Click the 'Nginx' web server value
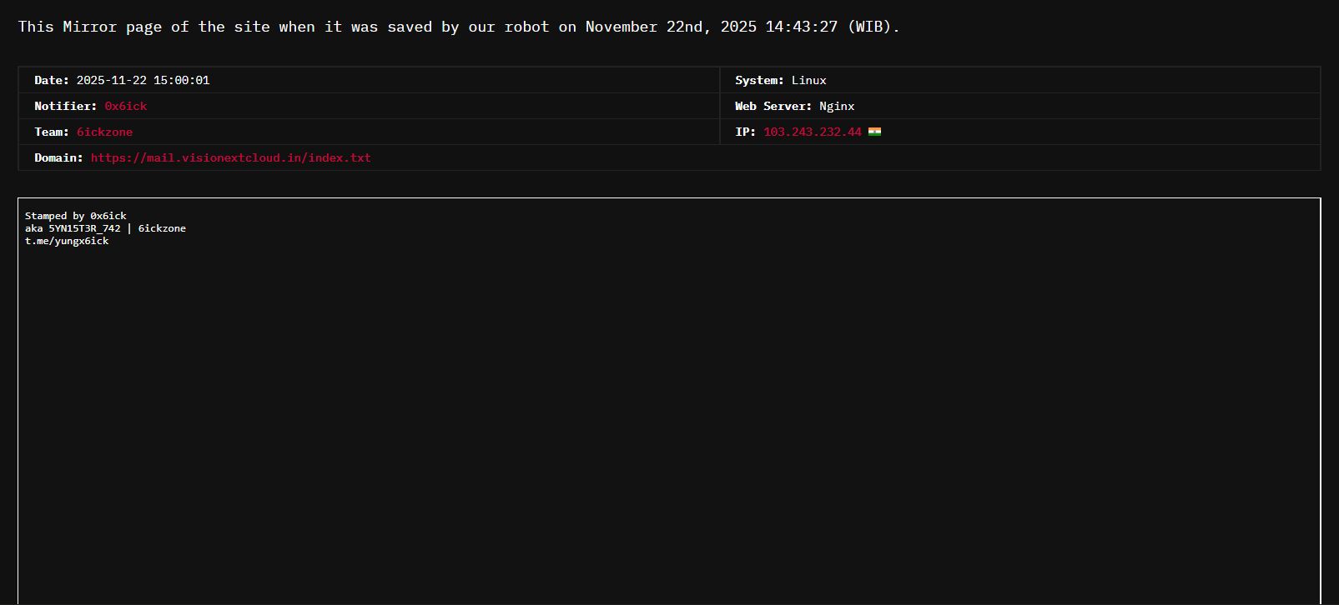Image resolution: width=1339 pixels, height=605 pixels. point(836,106)
